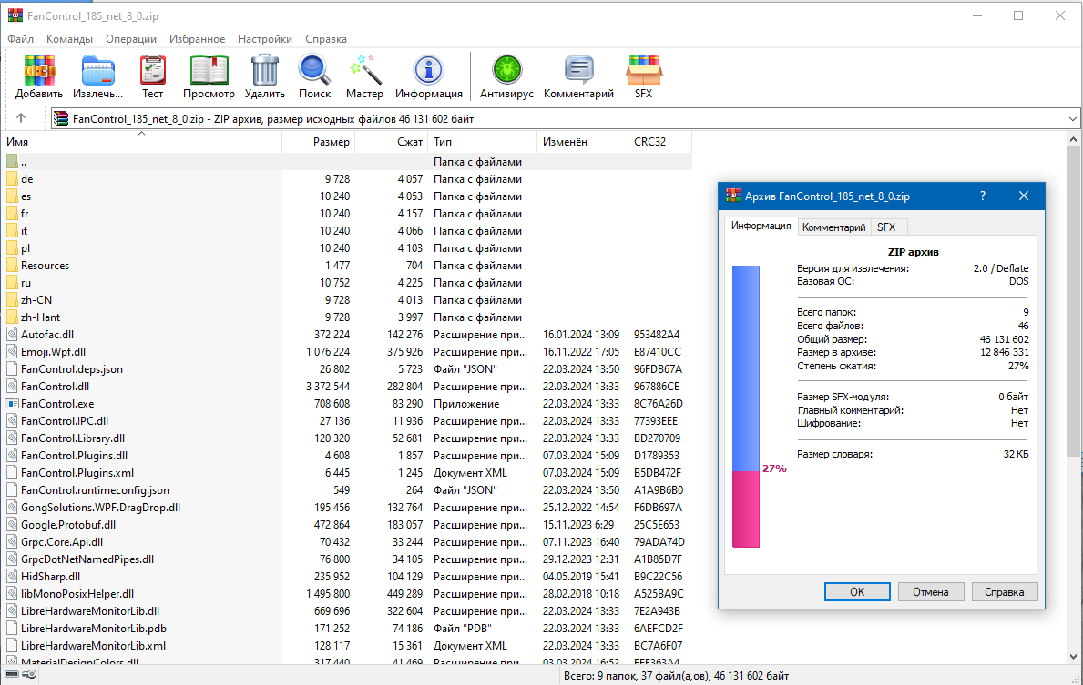The width and height of the screenshot is (1083, 685).
Task: Click the FanControl.deps.json file icon
Action: pyautogui.click(x=12, y=369)
